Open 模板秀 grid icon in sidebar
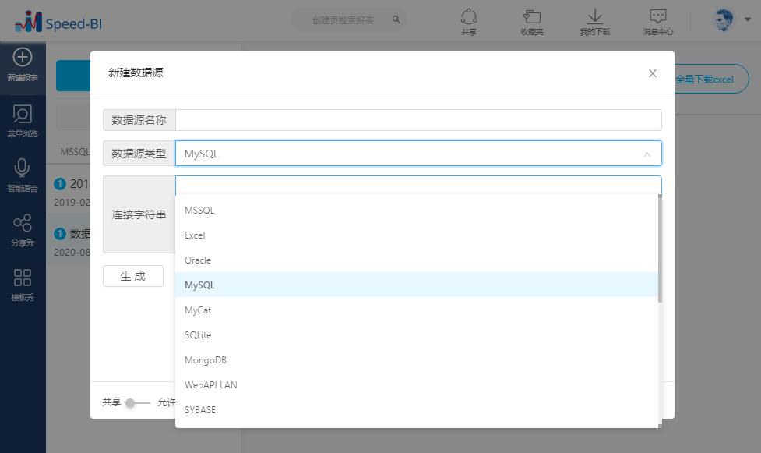Image resolution: width=761 pixels, height=453 pixels. [x=23, y=278]
